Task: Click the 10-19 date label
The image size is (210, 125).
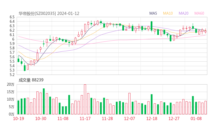Action: click(18, 118)
